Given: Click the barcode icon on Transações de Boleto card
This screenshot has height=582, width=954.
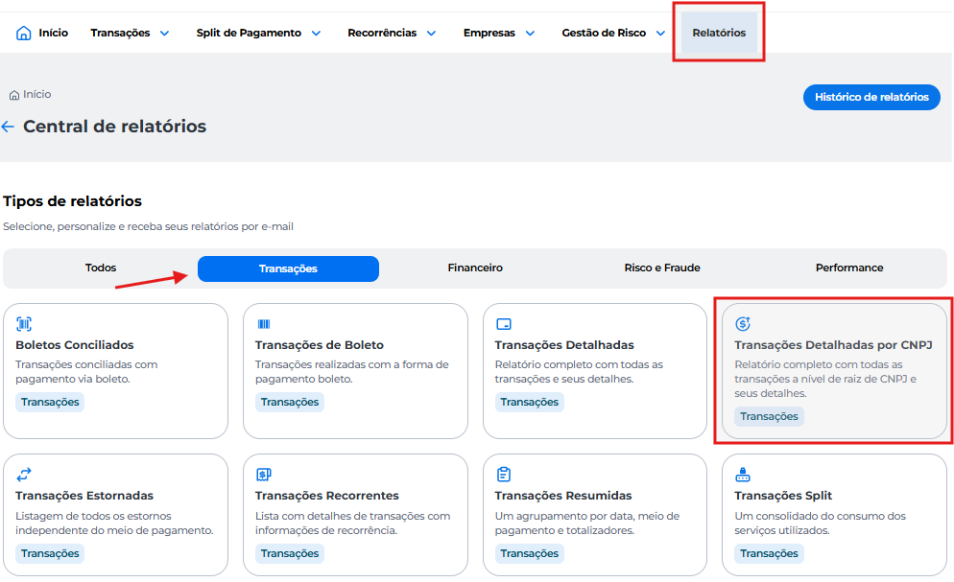Looking at the screenshot, I should coord(263,324).
